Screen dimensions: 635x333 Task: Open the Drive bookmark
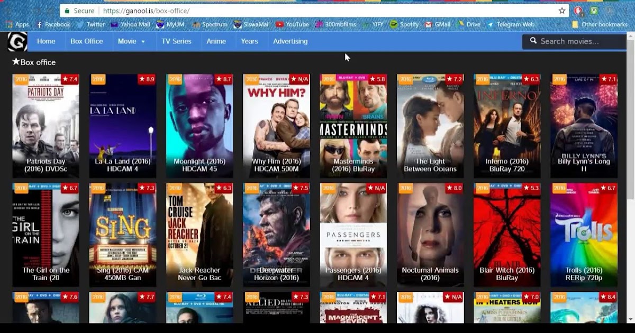pos(468,24)
